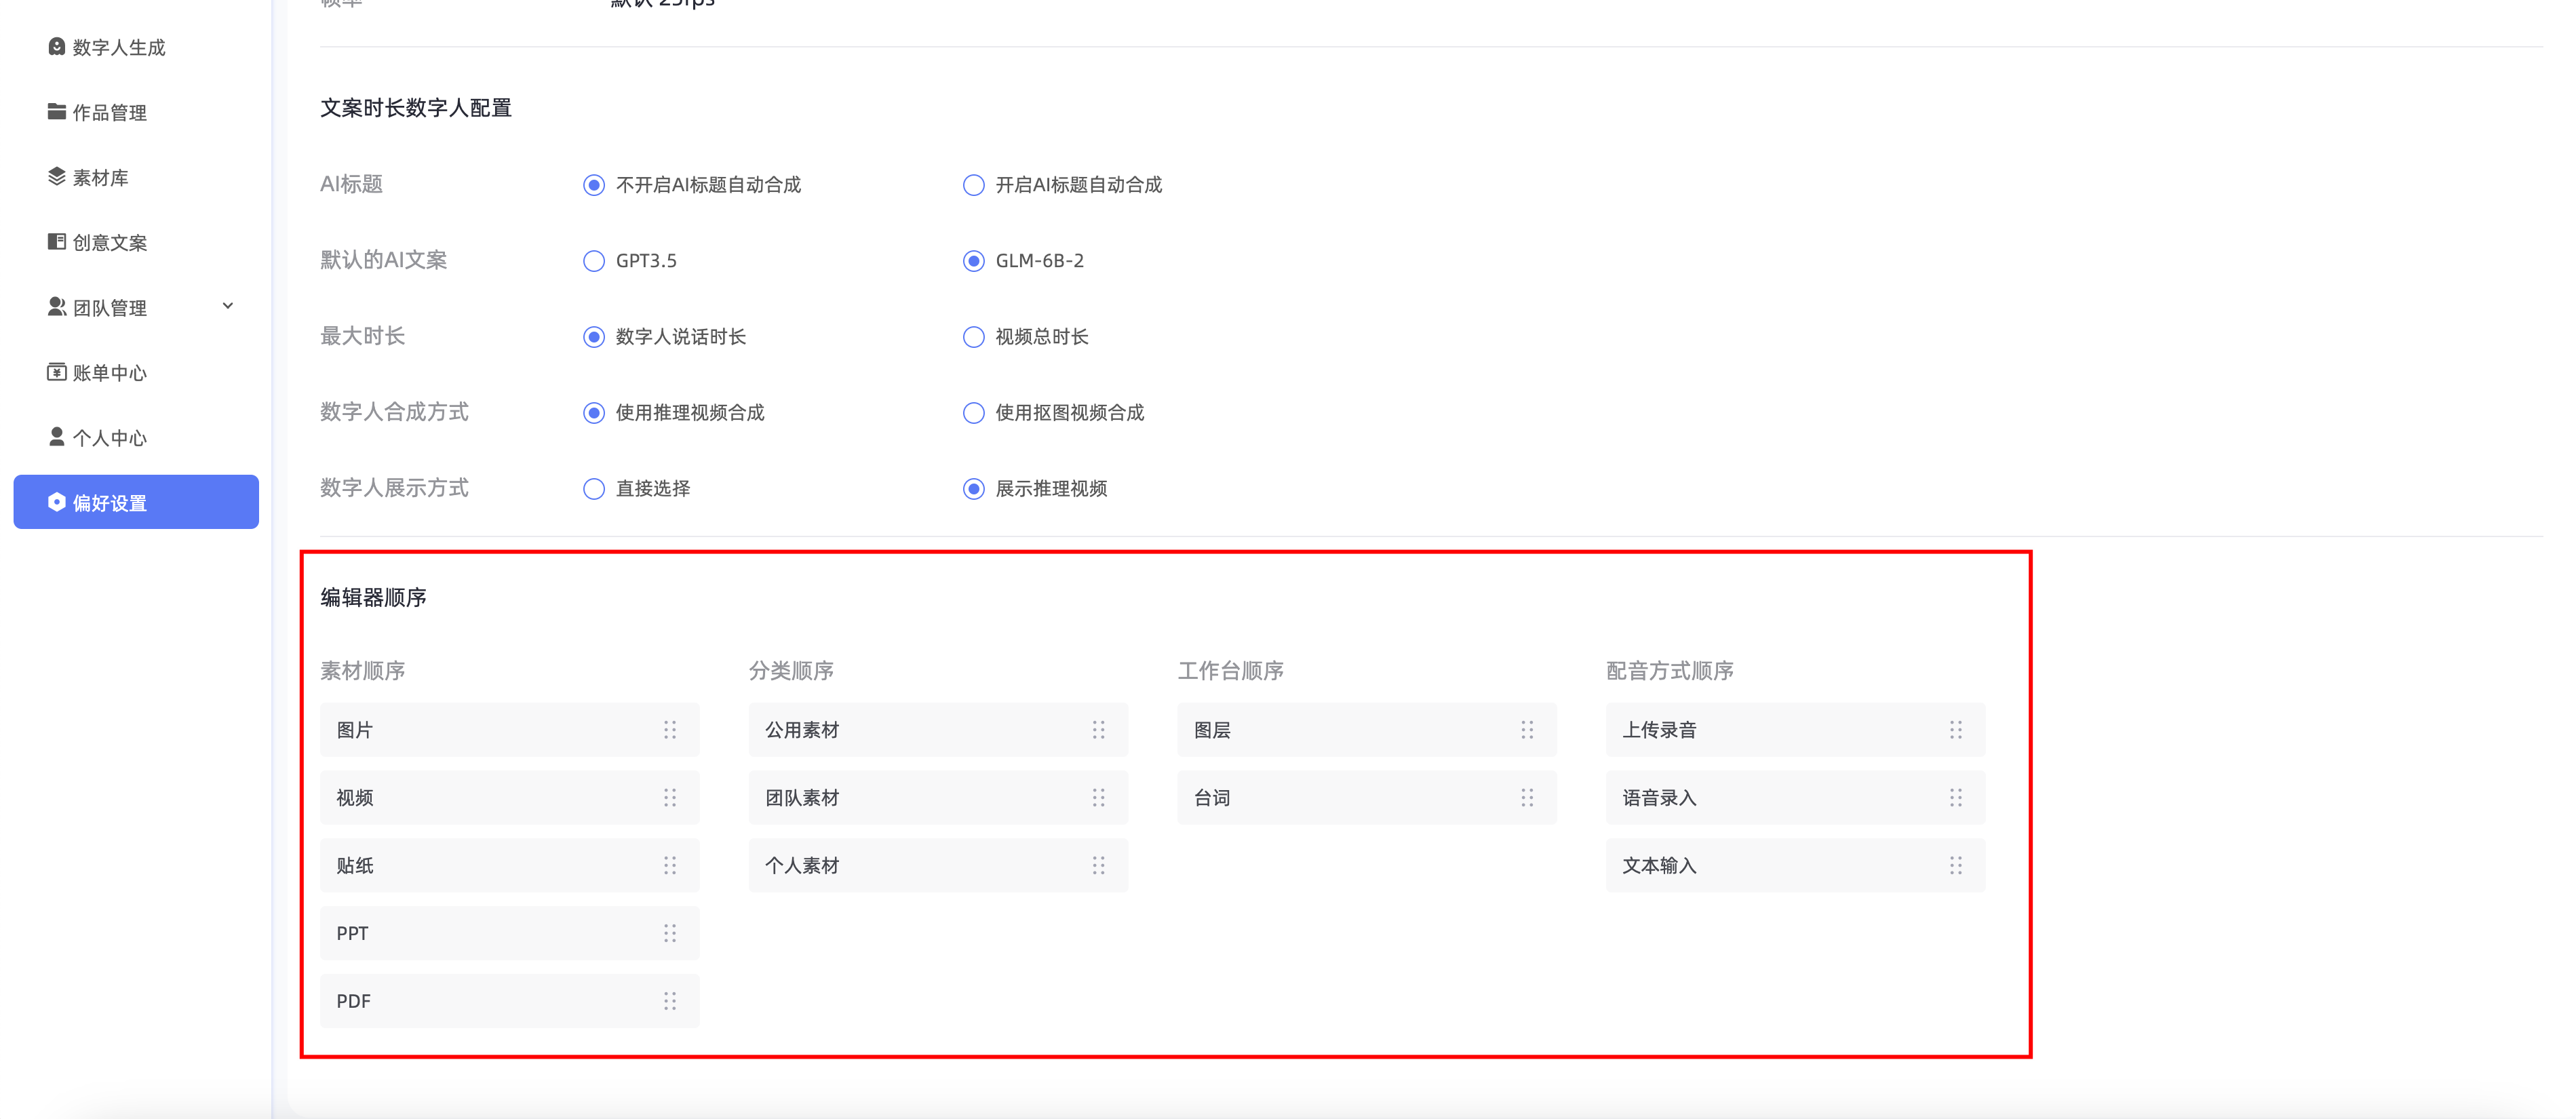2576x1119 pixels.
Task: Click the 台词 workbench row
Action: tap(1367, 798)
